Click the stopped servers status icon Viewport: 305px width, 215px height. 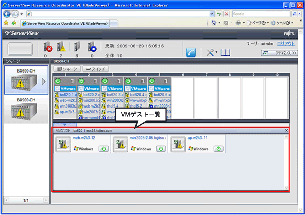coord(92,47)
